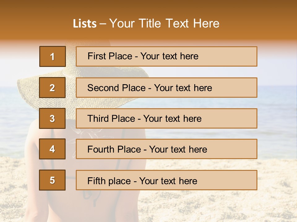Image resolution: width=297 pixels, height=222 pixels.
Task: Click the Fourth Place text box
Action: (166, 149)
